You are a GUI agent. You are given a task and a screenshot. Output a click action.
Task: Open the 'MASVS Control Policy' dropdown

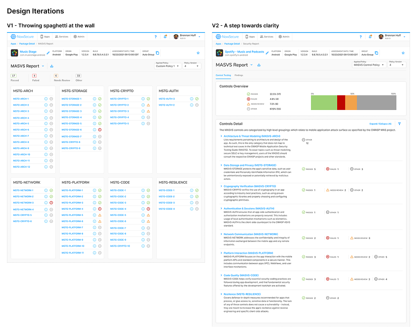pyautogui.click(x=369, y=65)
